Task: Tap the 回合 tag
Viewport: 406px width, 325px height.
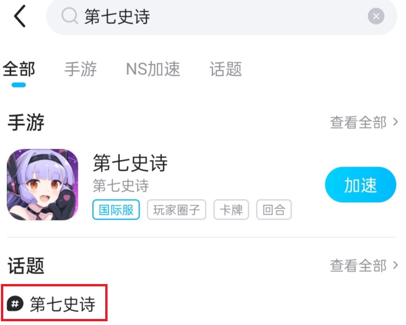Action: (274, 210)
